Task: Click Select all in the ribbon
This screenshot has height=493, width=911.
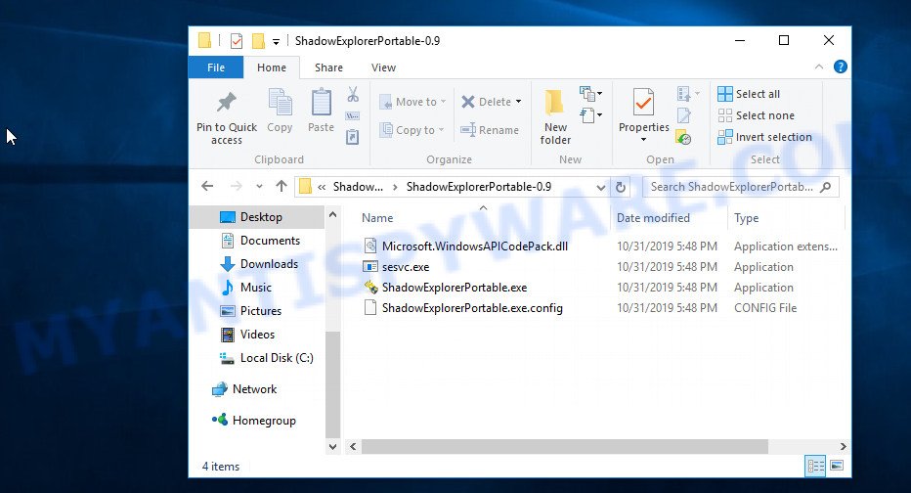Action: pyautogui.click(x=749, y=94)
